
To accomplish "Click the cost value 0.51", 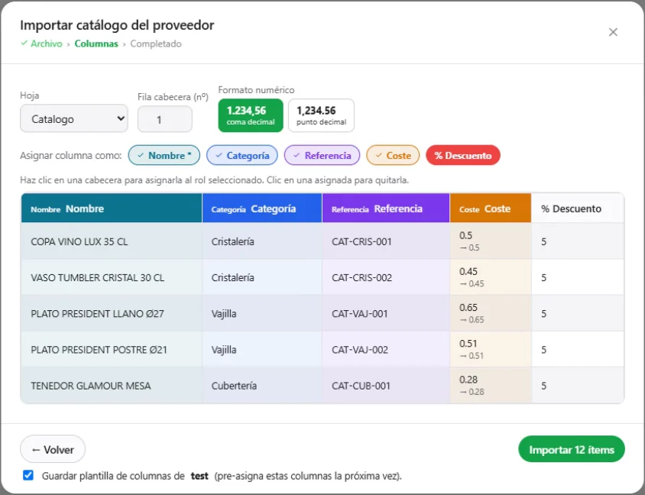I will (468, 343).
